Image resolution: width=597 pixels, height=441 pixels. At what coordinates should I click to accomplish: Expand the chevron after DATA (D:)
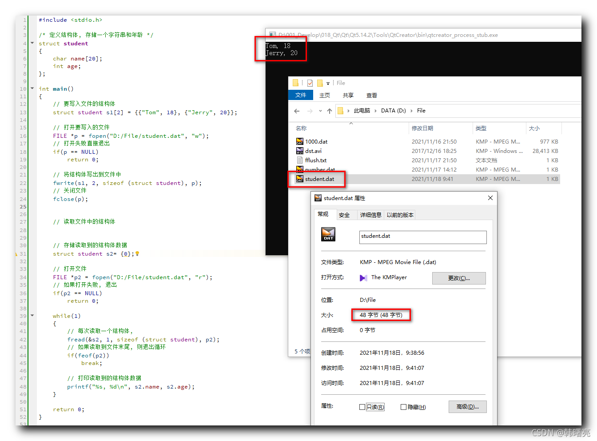(411, 111)
